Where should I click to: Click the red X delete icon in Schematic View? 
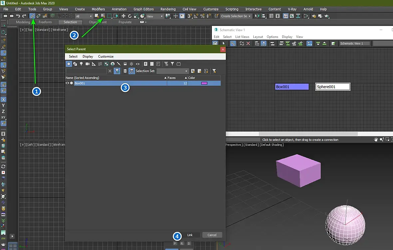pos(248,43)
